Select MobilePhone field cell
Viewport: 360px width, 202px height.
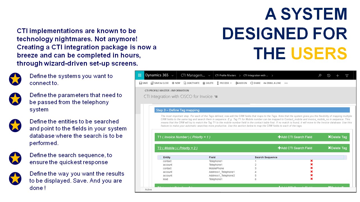(x=217, y=168)
